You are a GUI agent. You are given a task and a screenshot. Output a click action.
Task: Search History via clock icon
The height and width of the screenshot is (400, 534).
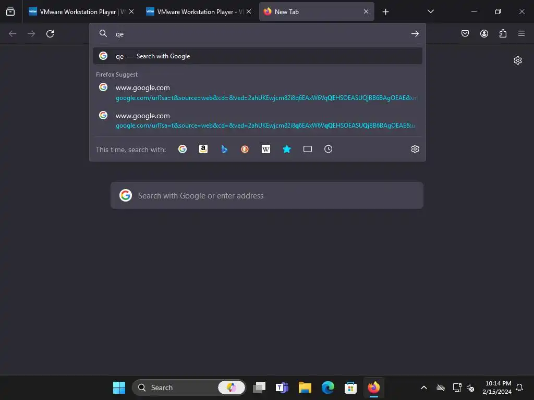(x=329, y=149)
